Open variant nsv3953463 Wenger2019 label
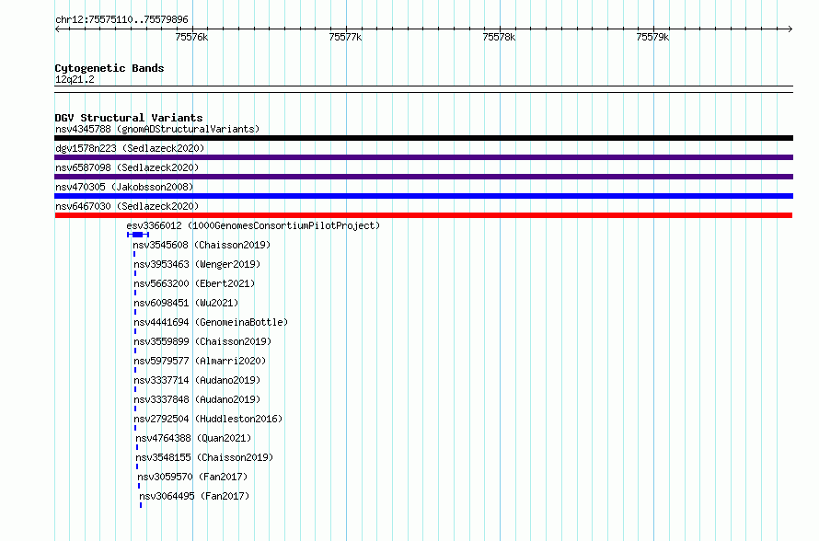The width and height of the screenshot is (819, 541). coord(197,264)
